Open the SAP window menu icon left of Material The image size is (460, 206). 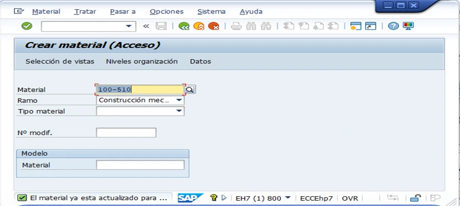tap(19, 11)
